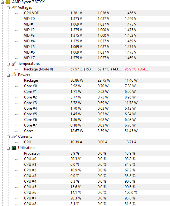The width and height of the screenshot is (170, 206).
Task: Select the Core #4 power row
Action: pyautogui.click(x=96, y=108)
